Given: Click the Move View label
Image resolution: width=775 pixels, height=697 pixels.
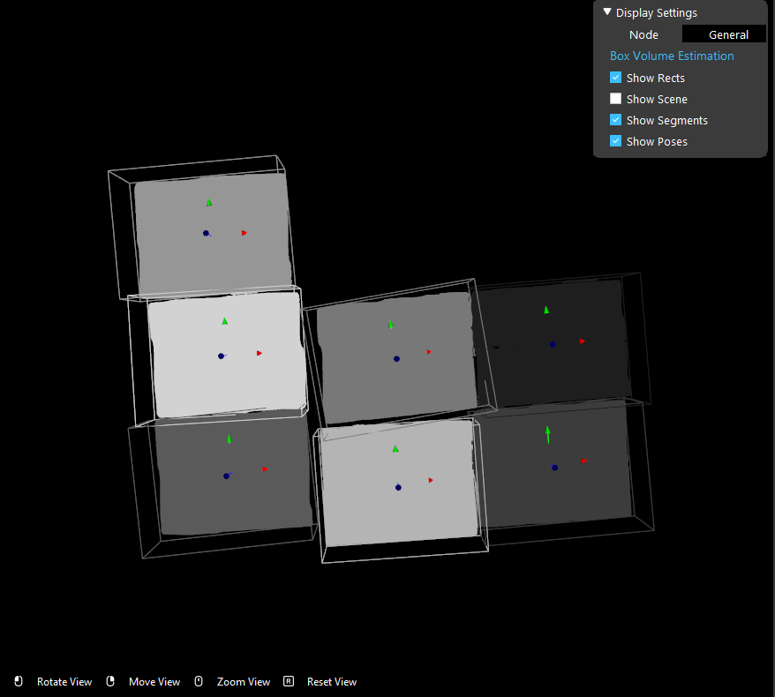Looking at the screenshot, I should (154, 682).
